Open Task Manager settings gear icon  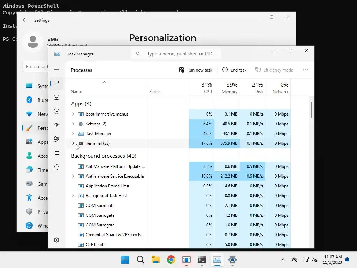tap(56, 240)
